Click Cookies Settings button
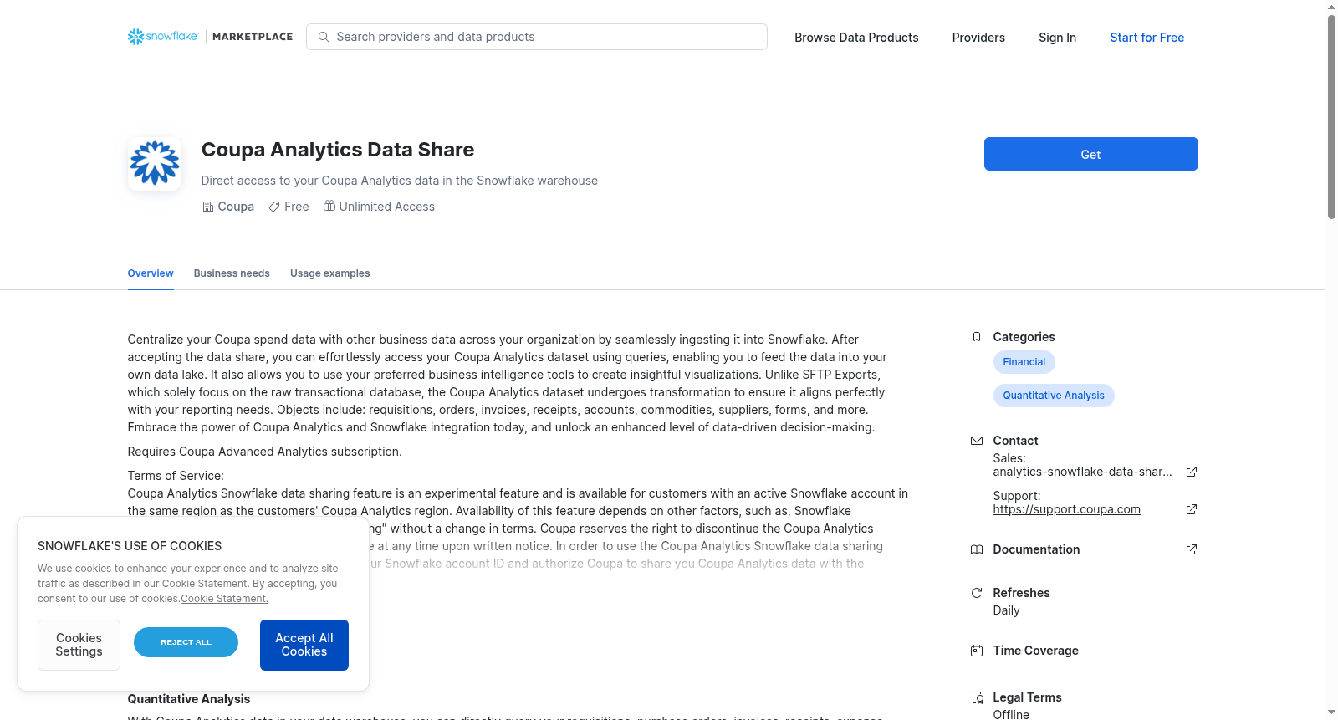This screenshot has height=720, width=1338. point(79,645)
